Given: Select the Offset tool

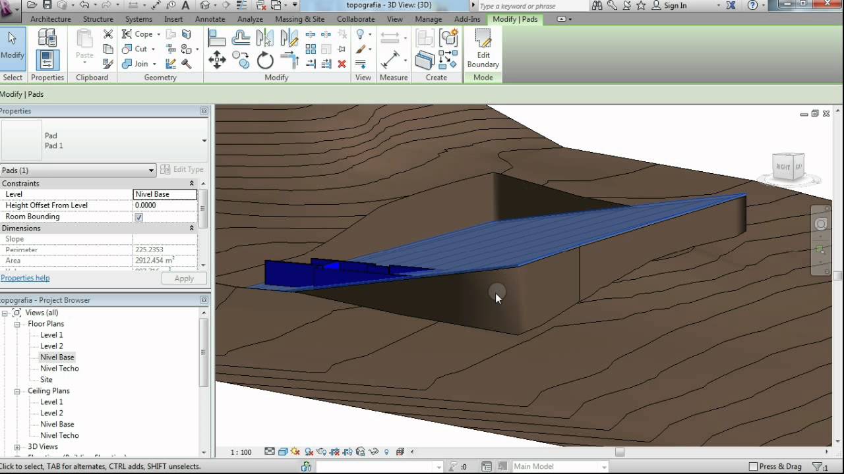Looking at the screenshot, I should [x=241, y=38].
